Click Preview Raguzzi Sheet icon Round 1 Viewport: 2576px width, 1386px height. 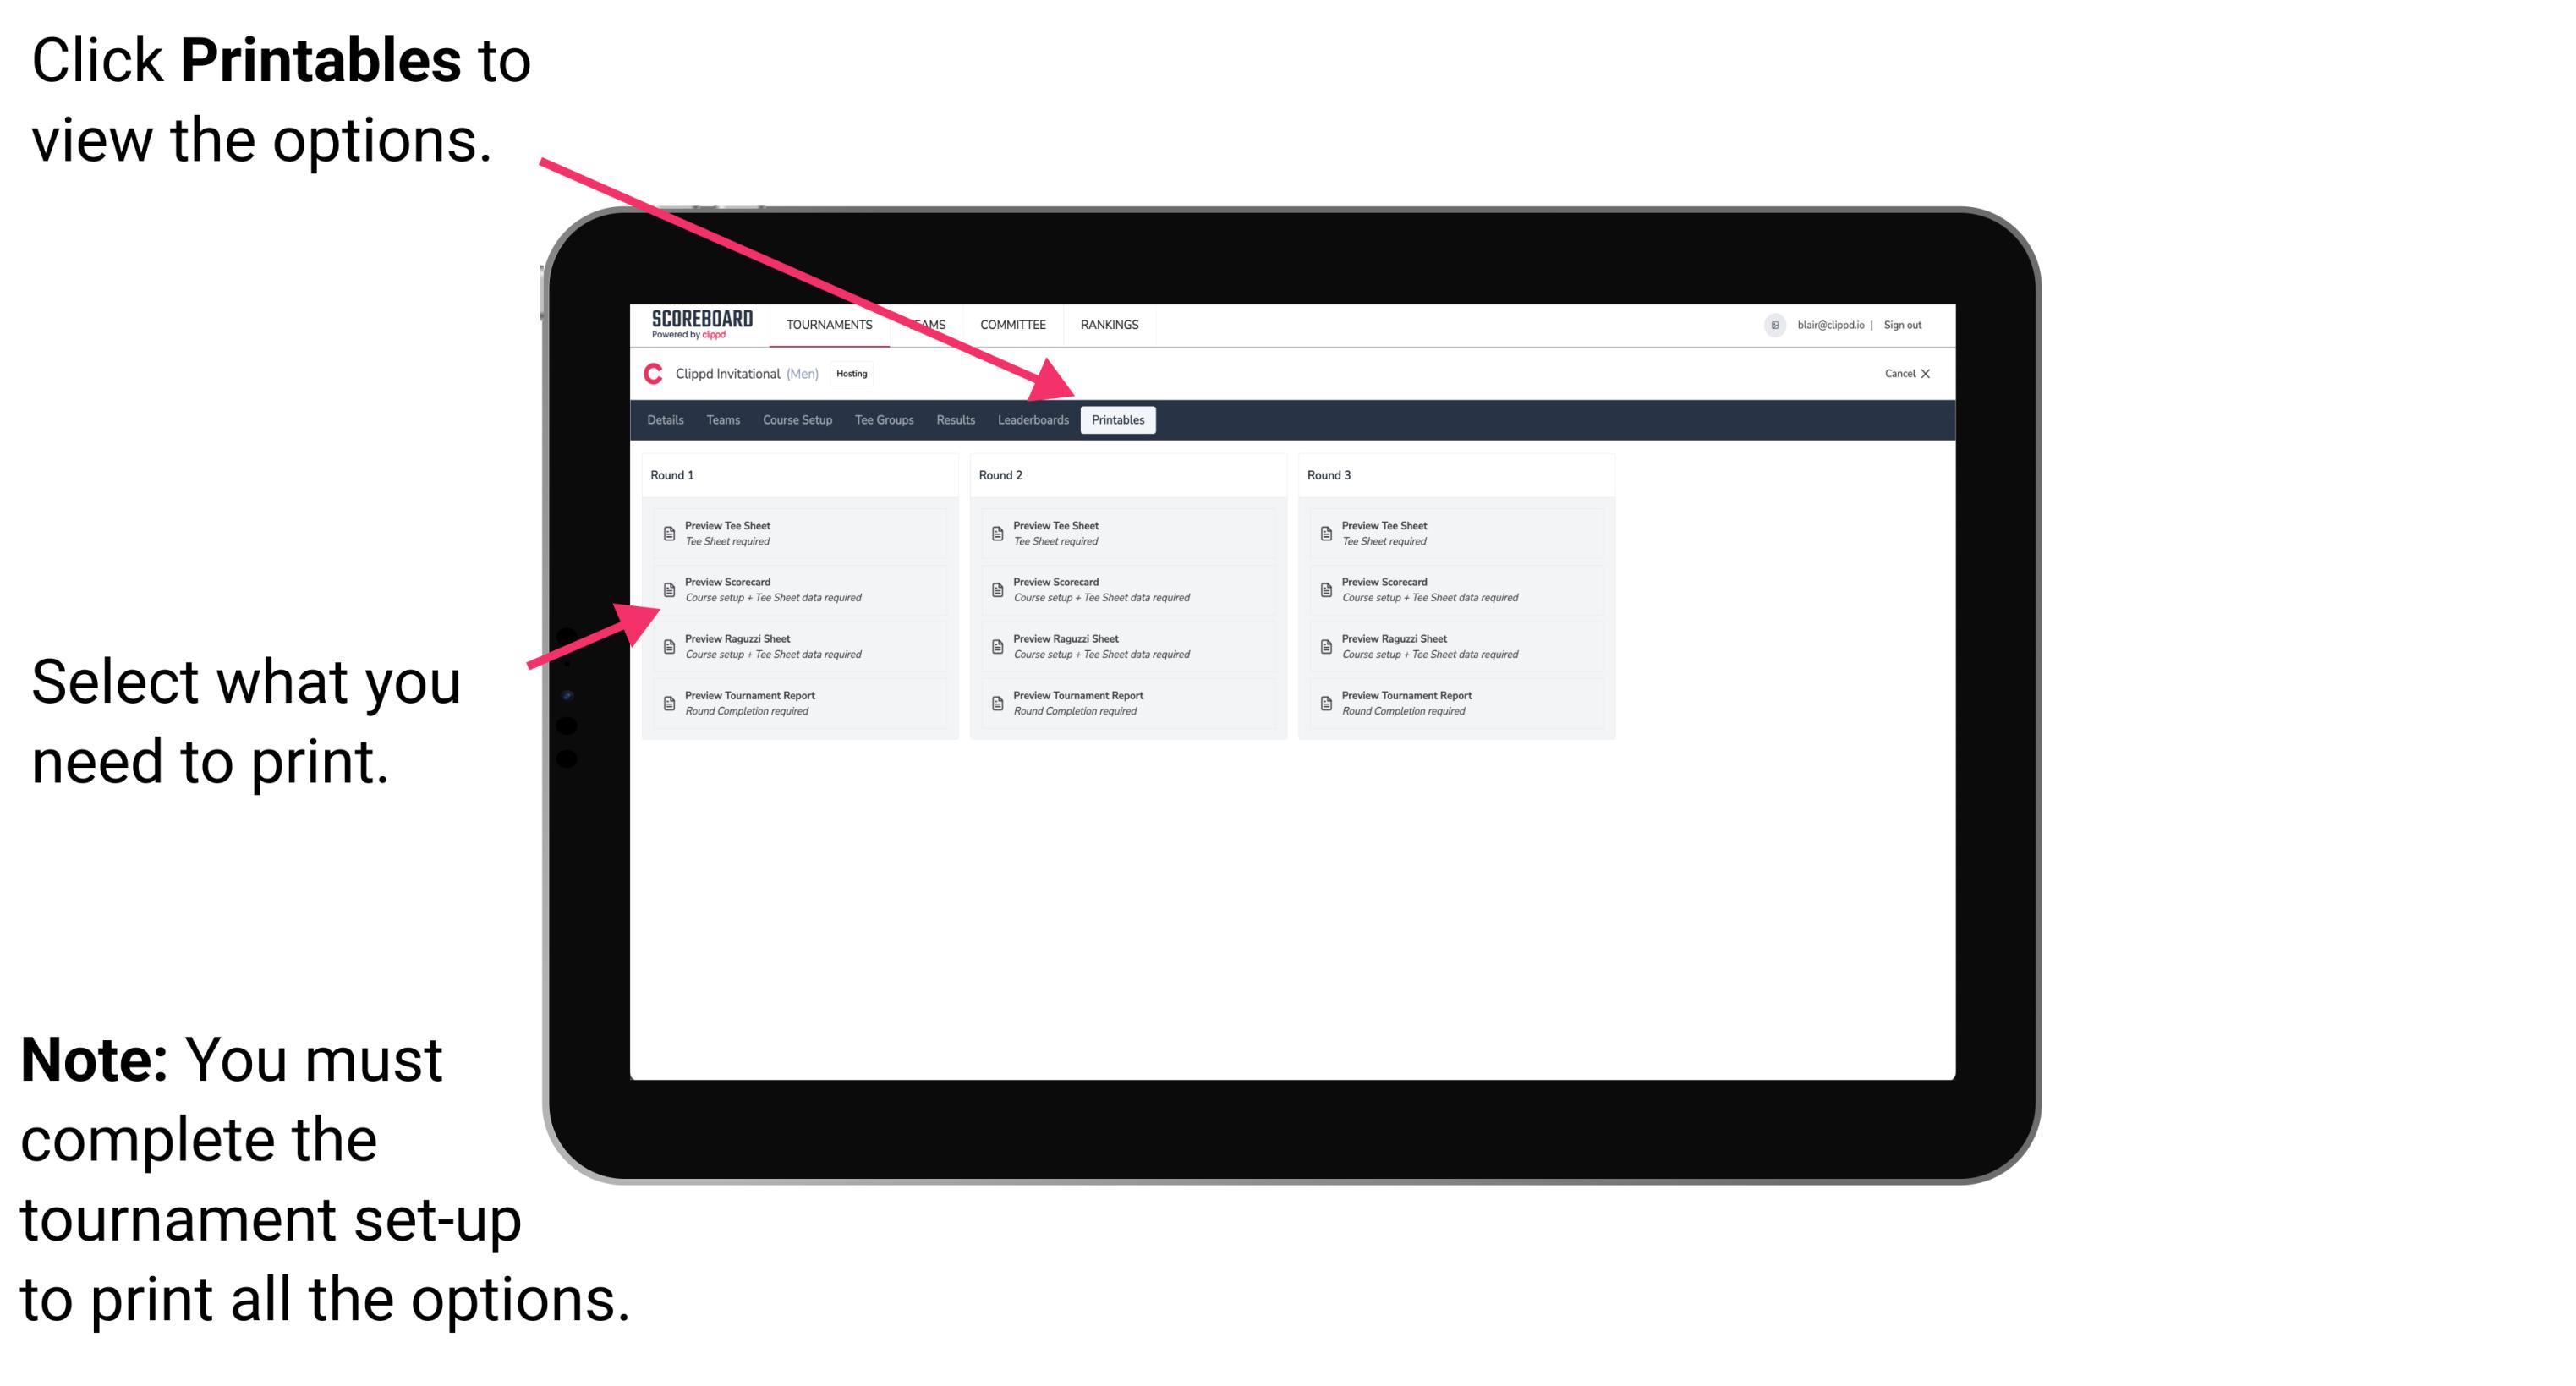coord(667,645)
